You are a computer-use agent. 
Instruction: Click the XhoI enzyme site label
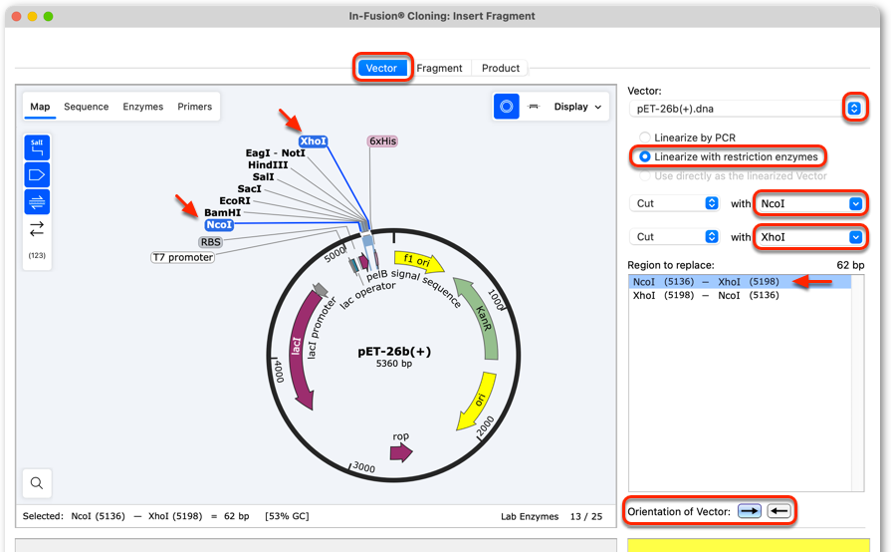click(x=314, y=140)
